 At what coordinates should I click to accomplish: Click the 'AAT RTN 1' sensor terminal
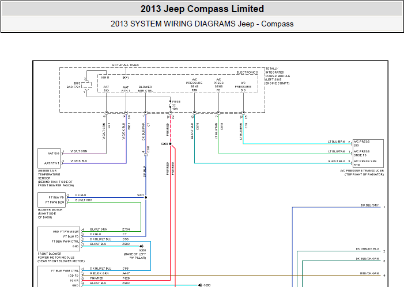(52, 163)
